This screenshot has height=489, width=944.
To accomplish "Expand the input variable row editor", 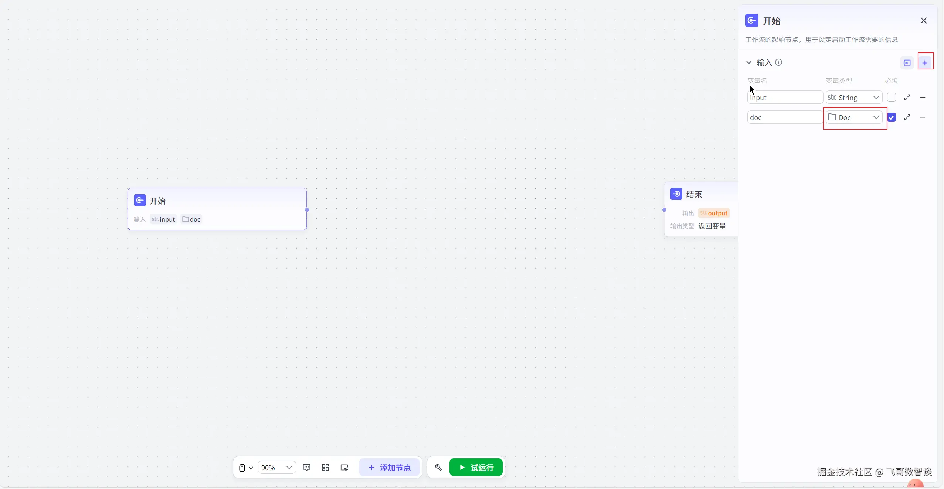I will [907, 98].
